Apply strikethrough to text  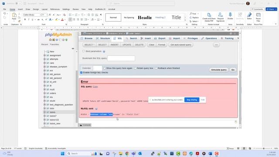(38, 20)
